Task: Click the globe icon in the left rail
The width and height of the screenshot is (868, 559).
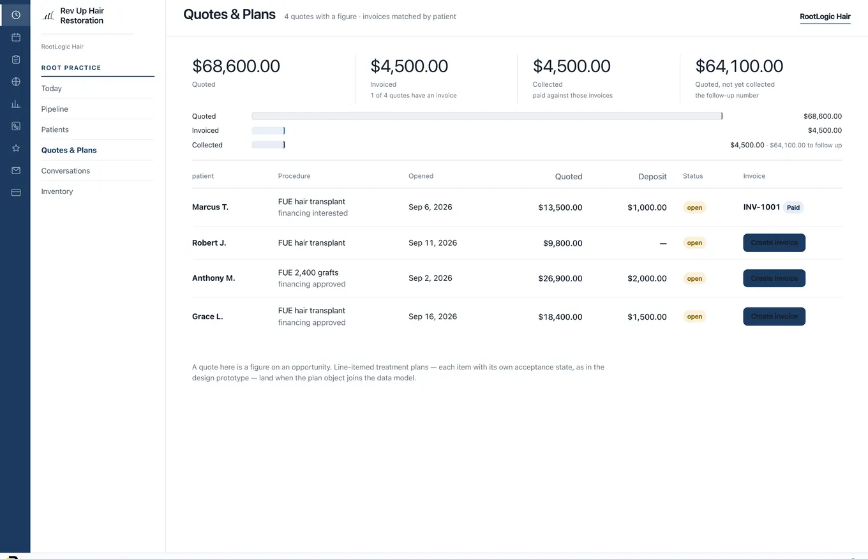Action: tap(15, 82)
